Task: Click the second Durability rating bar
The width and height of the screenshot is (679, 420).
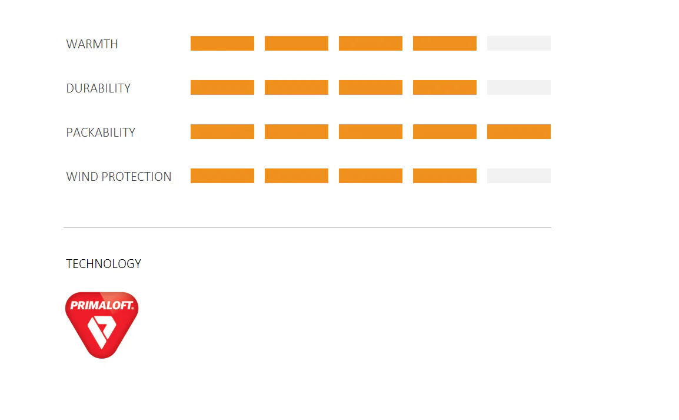Action: click(x=296, y=88)
